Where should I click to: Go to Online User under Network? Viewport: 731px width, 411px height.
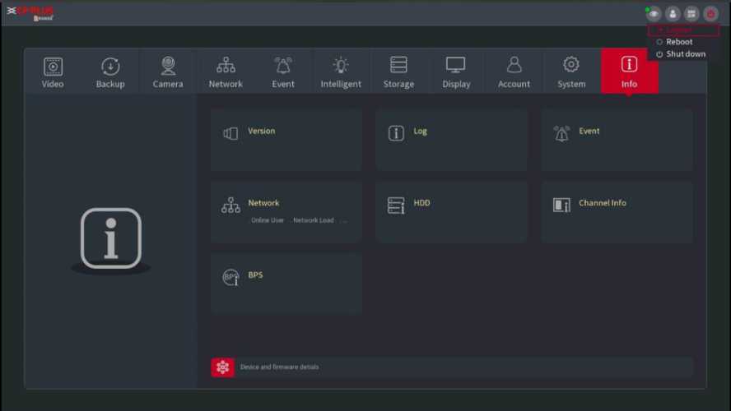(268, 220)
